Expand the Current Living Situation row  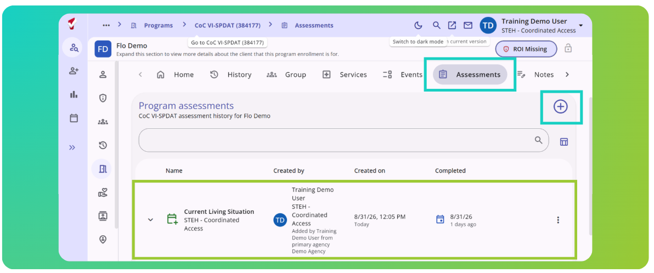point(150,220)
